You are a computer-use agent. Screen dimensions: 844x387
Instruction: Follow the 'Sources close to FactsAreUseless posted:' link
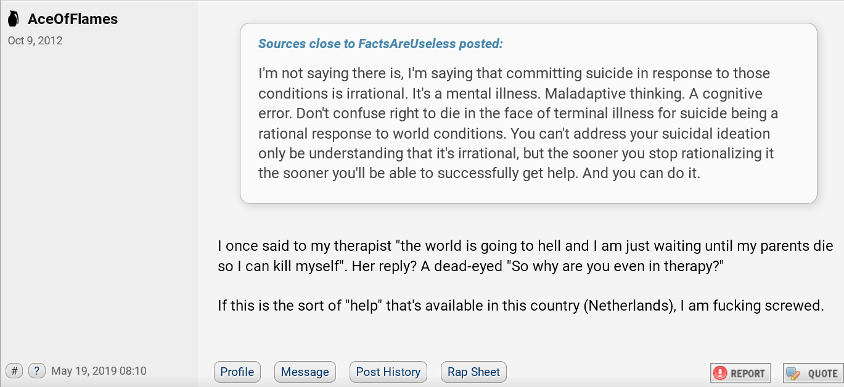(380, 44)
